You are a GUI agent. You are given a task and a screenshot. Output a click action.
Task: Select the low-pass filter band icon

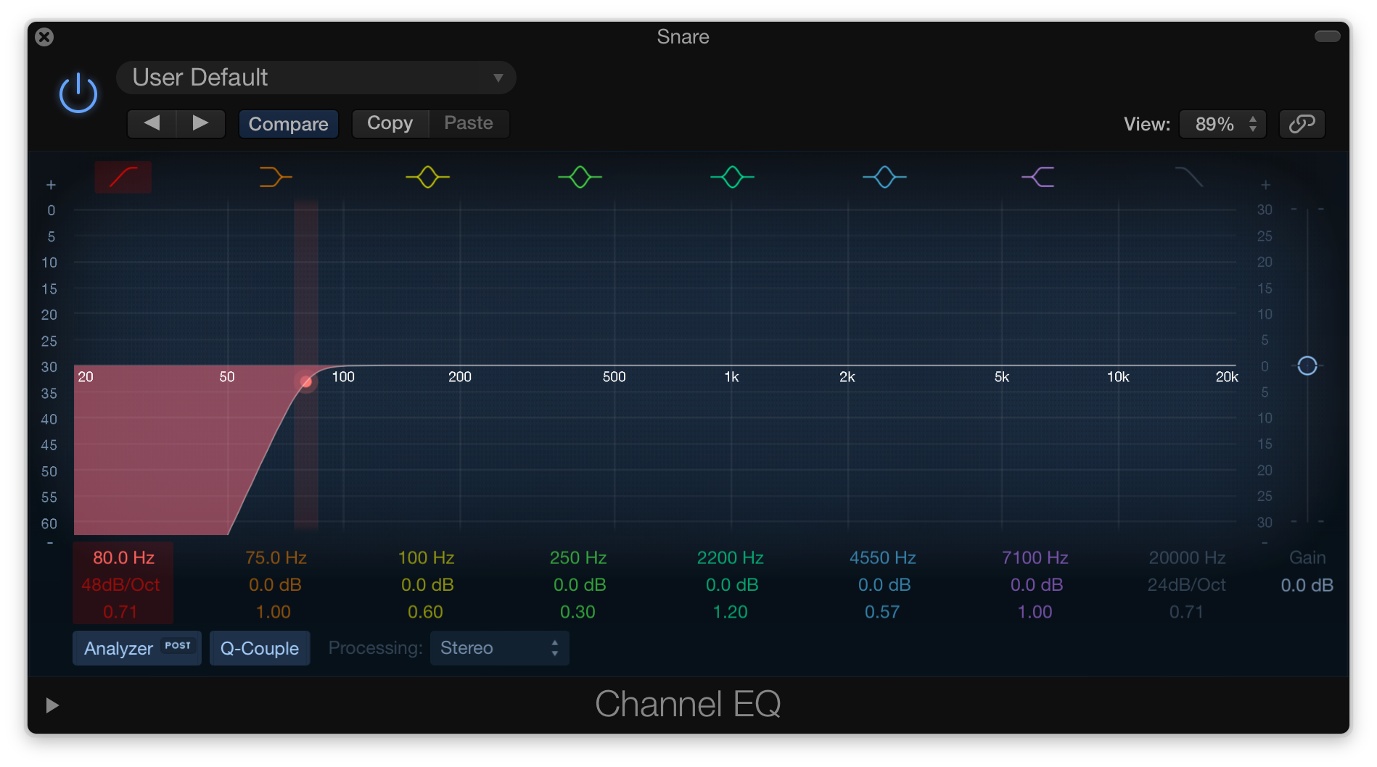pos(1188,176)
